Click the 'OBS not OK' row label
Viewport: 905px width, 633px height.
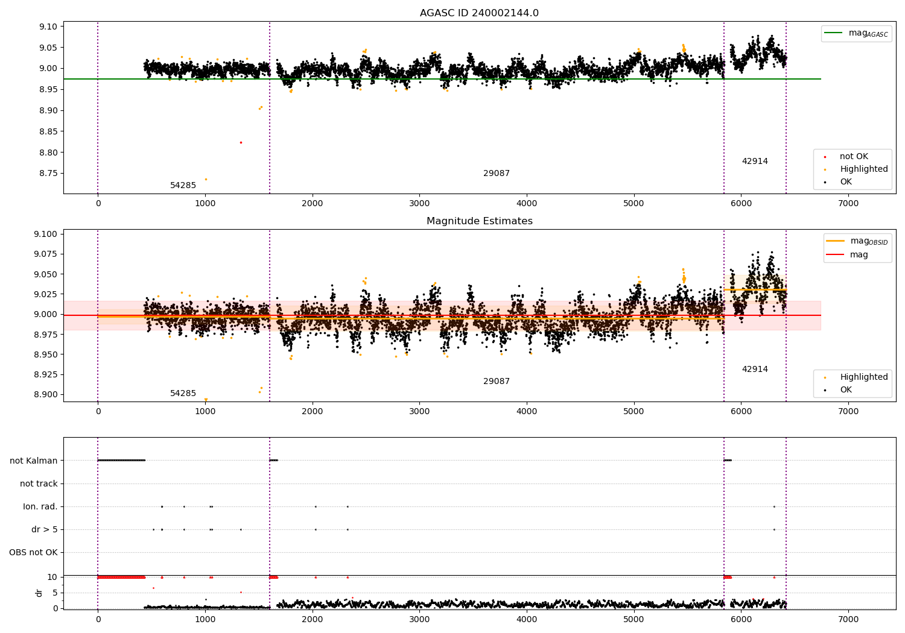pyautogui.click(x=33, y=552)
